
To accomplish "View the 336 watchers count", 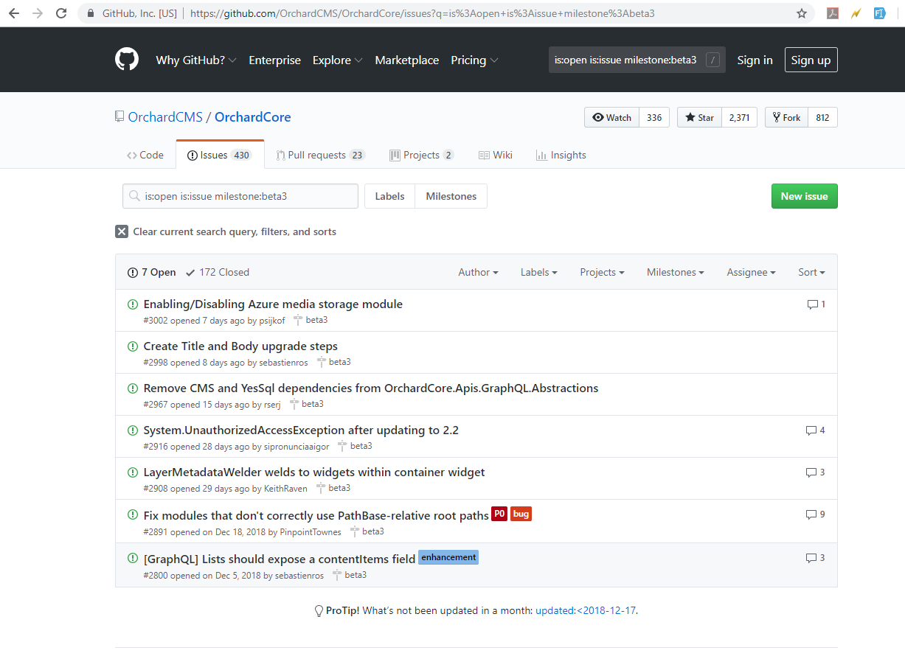I will (x=654, y=117).
